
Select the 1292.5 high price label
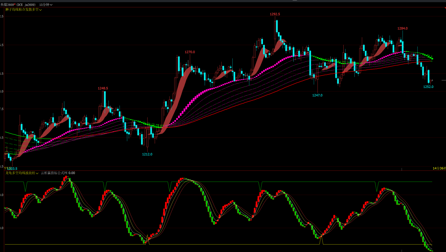[x=275, y=14]
